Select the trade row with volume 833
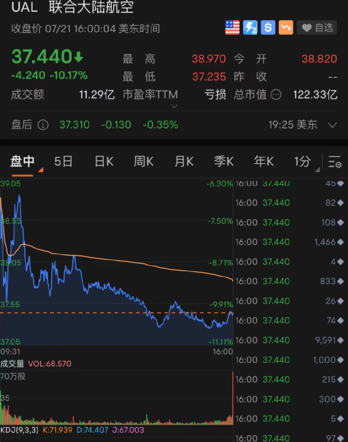This screenshot has height=442, width=348. [290, 281]
